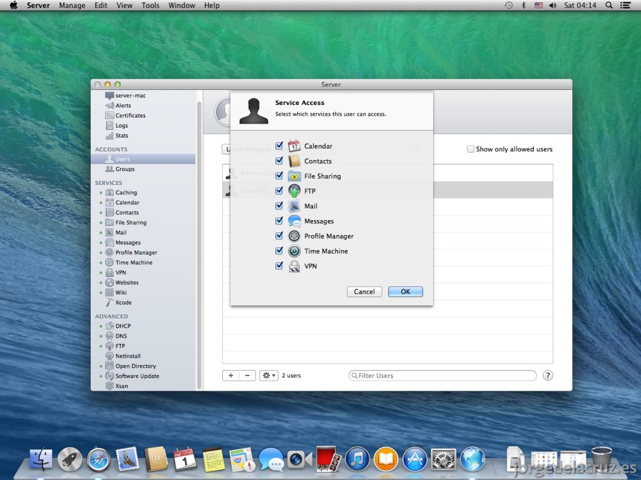The image size is (641, 480).
Task: Open the gear action dropdown menu
Action: 269,376
